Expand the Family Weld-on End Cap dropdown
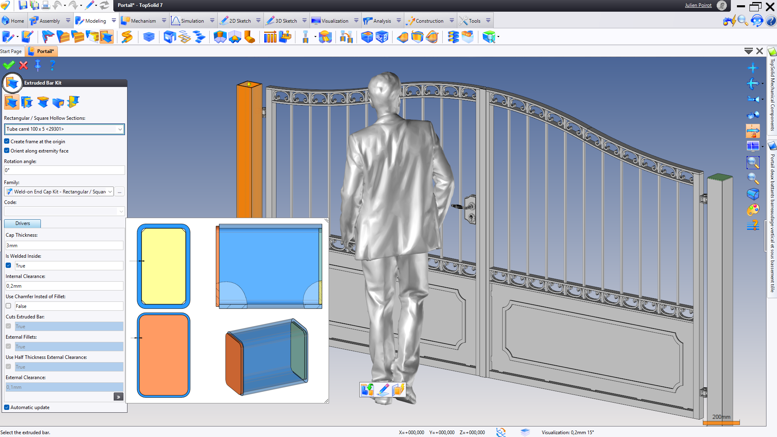 tap(110, 192)
